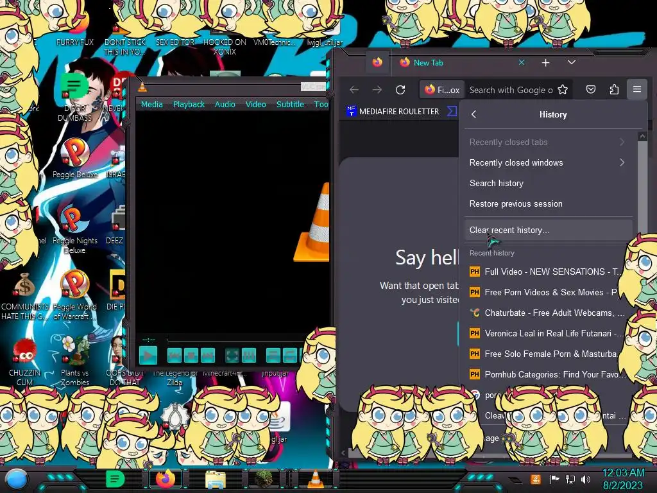Click the VLC seek bar
This screenshot has width=657, height=493.
(235, 339)
